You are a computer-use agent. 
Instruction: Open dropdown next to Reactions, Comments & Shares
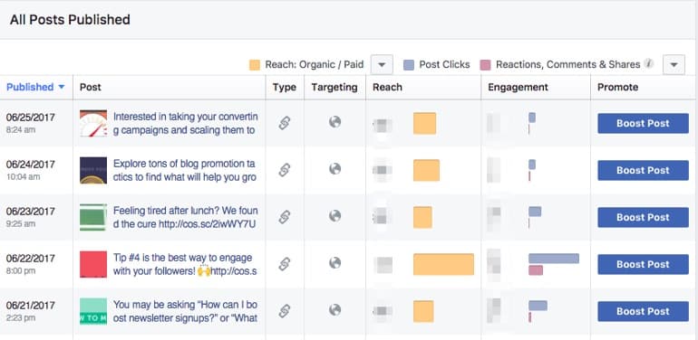coord(674,65)
